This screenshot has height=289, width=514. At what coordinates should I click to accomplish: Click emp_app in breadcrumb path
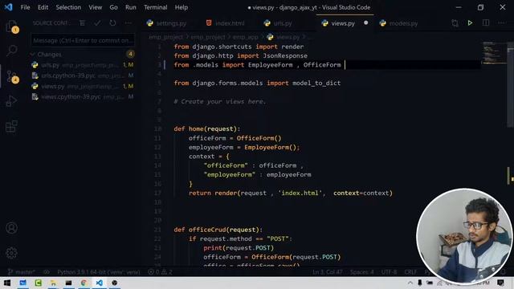pyautogui.click(x=245, y=37)
